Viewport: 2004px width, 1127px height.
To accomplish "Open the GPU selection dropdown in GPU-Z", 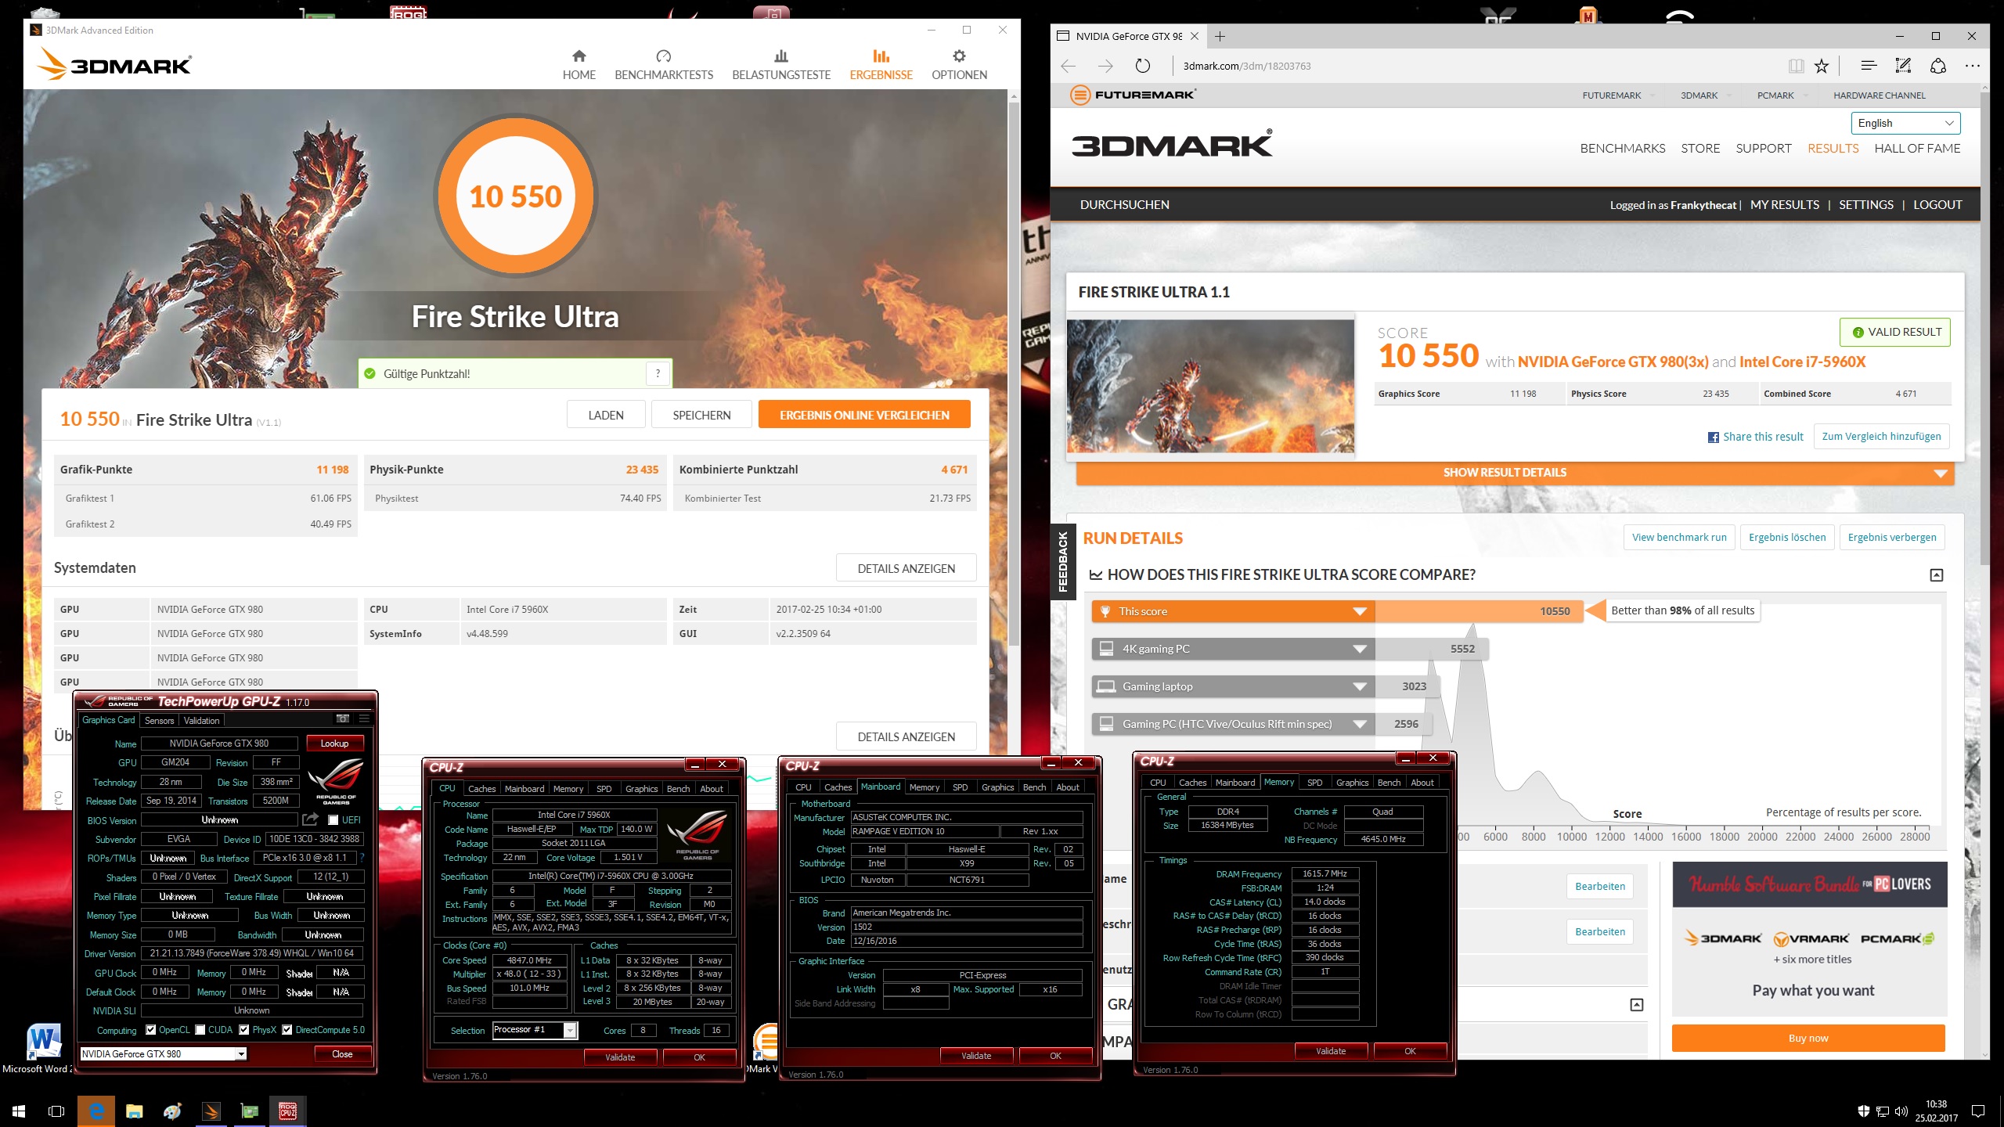I will 164,1054.
